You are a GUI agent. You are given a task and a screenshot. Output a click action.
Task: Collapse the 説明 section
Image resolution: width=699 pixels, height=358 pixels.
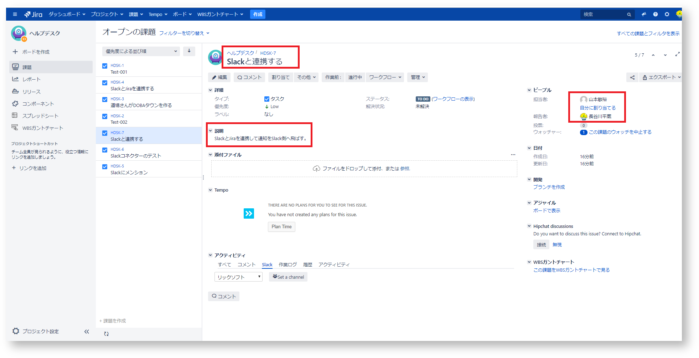(x=210, y=131)
